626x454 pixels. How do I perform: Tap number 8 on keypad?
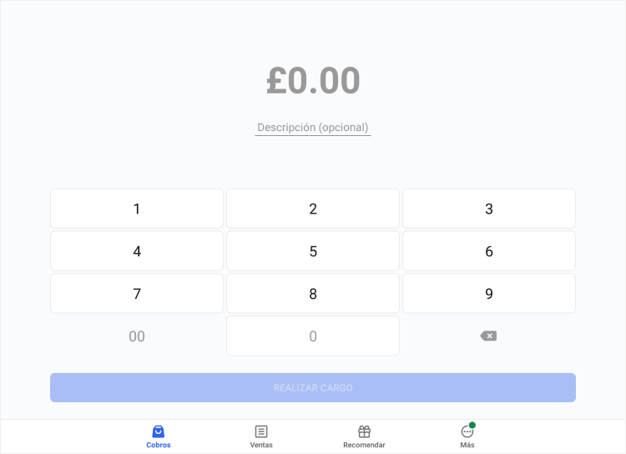coord(313,294)
